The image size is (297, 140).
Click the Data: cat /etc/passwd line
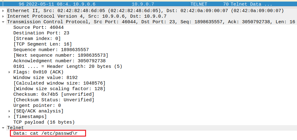click(x=48, y=133)
